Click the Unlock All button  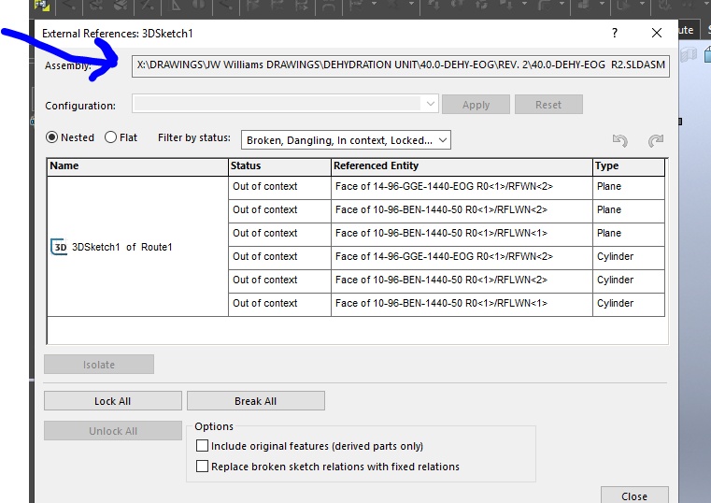pyautogui.click(x=112, y=431)
